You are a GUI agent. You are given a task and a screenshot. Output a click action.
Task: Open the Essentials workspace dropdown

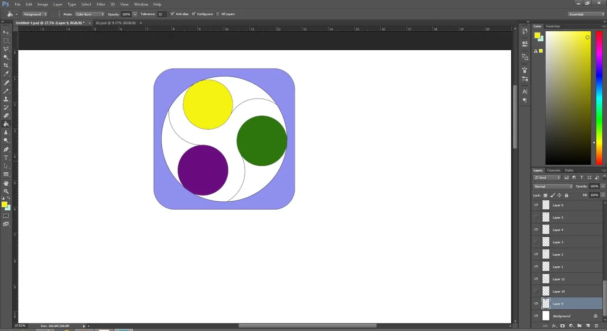(586, 14)
